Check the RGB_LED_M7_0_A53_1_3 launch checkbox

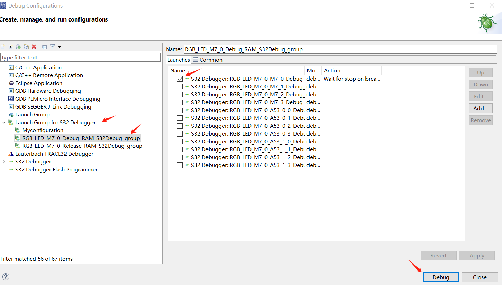point(180,165)
